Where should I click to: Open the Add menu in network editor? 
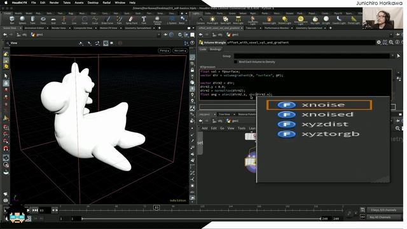[x=205, y=128]
